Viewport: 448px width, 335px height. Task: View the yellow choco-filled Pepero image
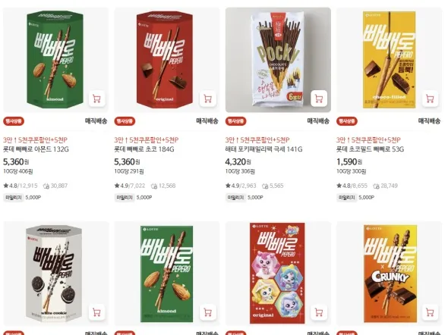[x=389, y=60]
